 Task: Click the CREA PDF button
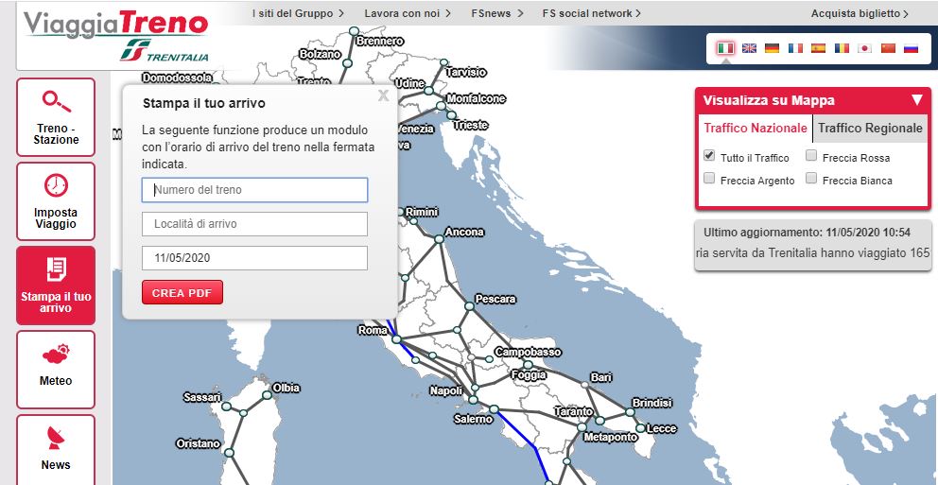[x=182, y=293]
